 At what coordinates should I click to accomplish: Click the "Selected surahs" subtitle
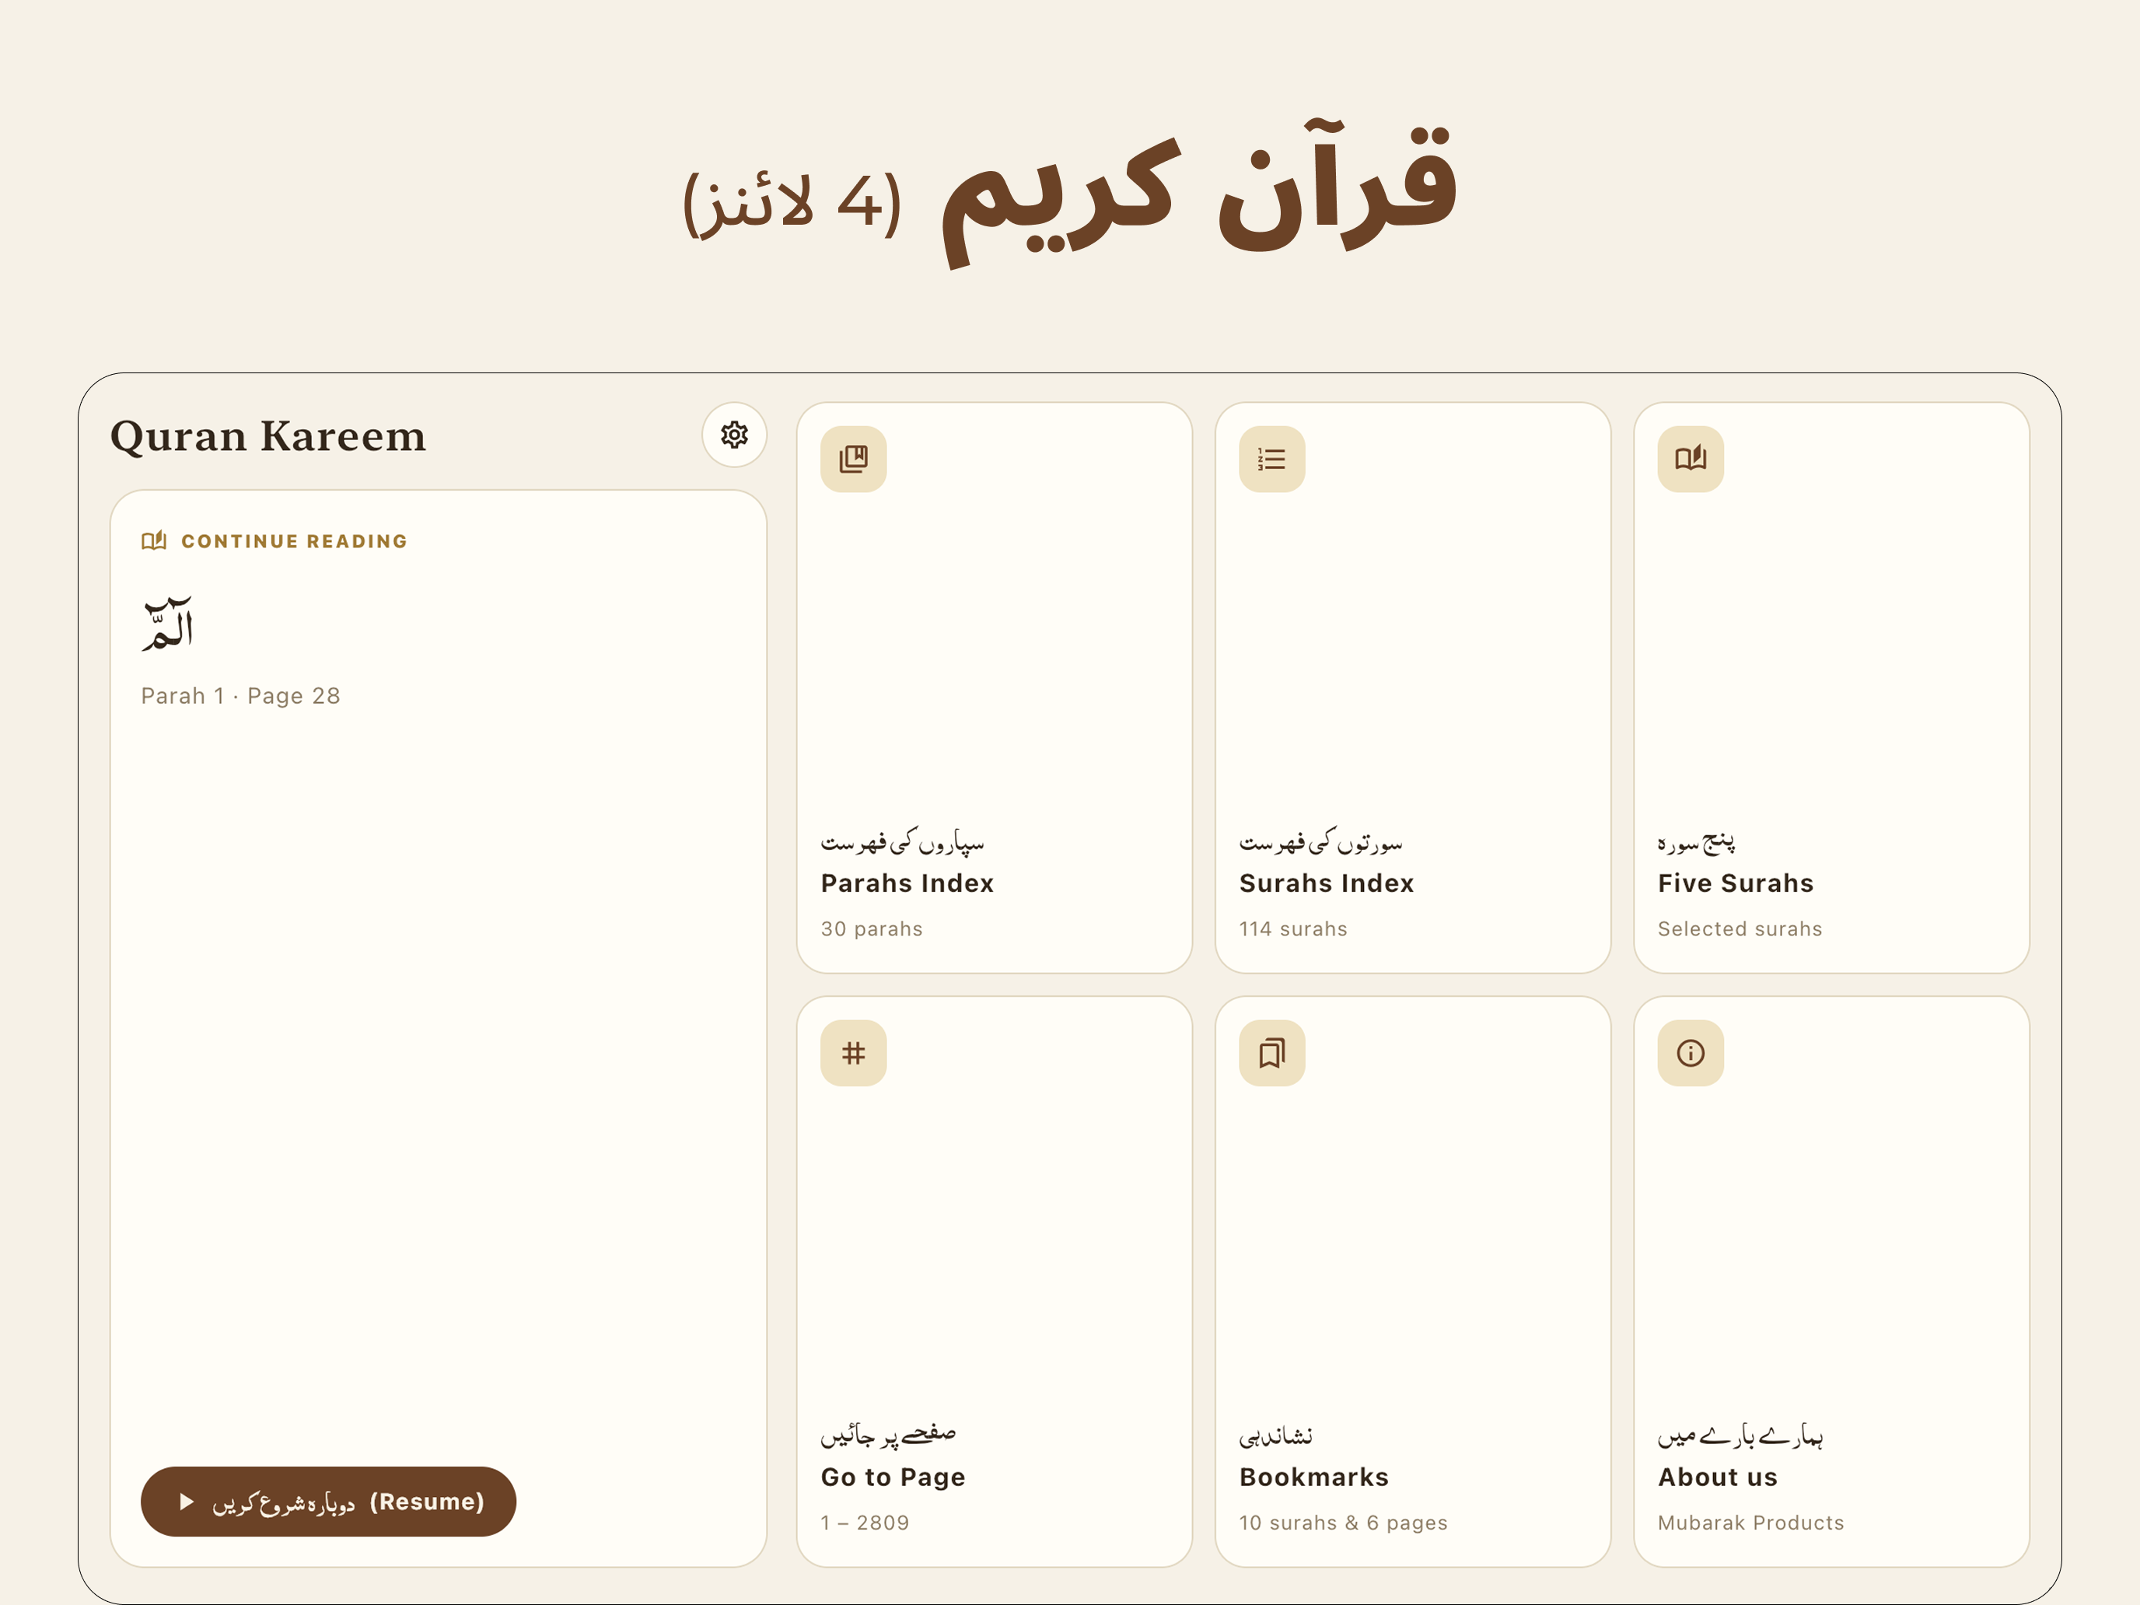pos(1740,928)
